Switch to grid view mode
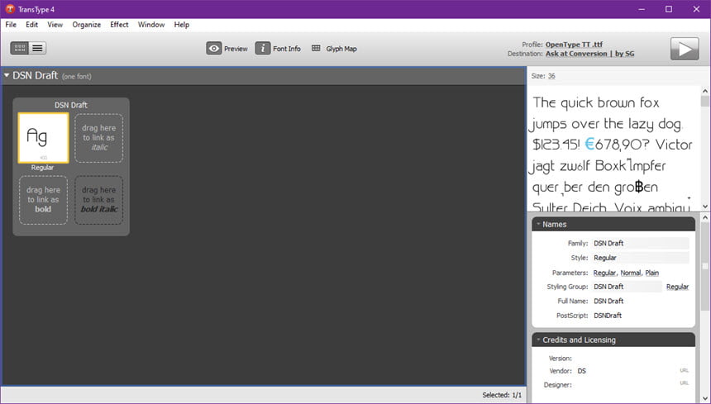 tap(20, 48)
